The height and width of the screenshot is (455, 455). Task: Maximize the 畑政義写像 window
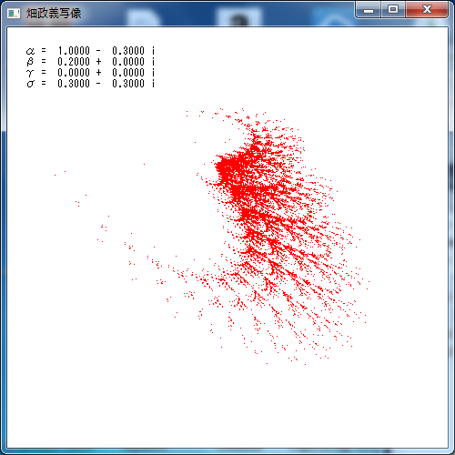[393, 10]
